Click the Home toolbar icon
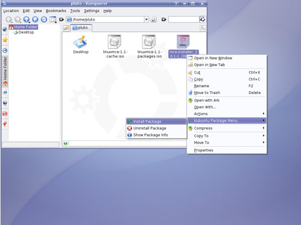Image resolution: width=301 pixels, height=225 pixels. [x=35, y=19]
